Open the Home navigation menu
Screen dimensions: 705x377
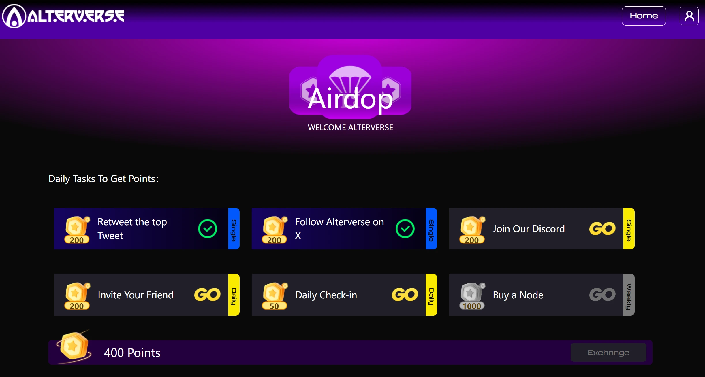[644, 15]
